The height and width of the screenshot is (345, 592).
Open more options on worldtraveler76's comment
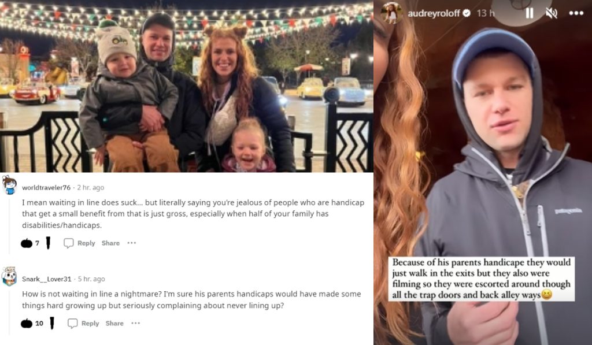tap(131, 243)
